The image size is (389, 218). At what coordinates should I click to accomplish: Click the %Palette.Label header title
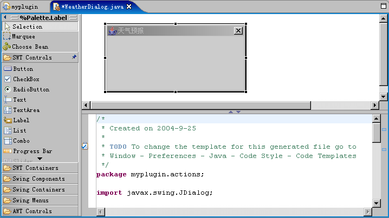click(x=43, y=18)
